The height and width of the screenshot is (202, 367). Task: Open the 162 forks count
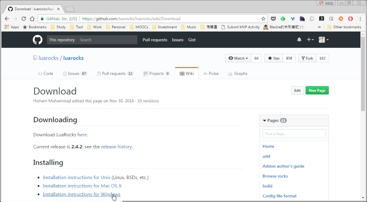[x=322, y=58]
